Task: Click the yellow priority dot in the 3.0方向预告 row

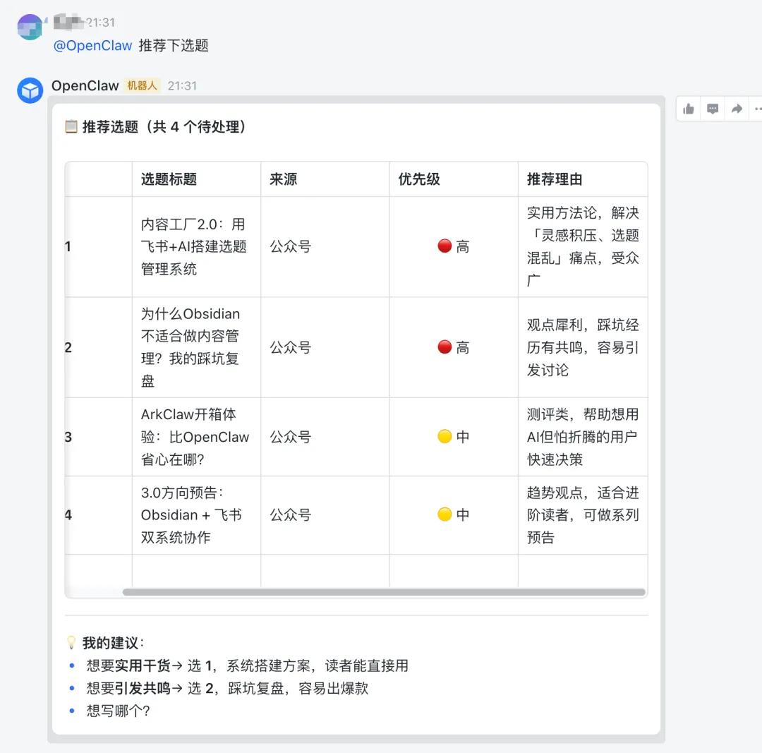Action: coord(445,514)
